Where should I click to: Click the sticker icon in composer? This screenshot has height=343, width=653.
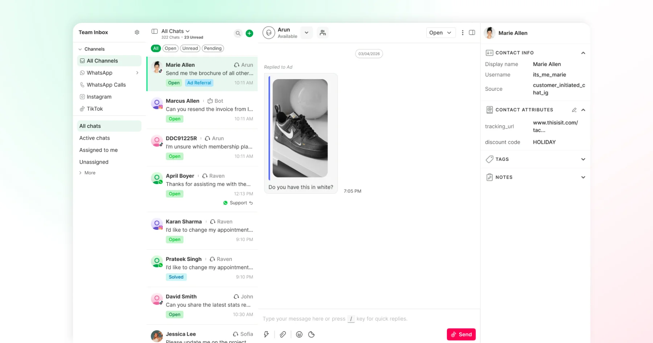tap(311, 334)
